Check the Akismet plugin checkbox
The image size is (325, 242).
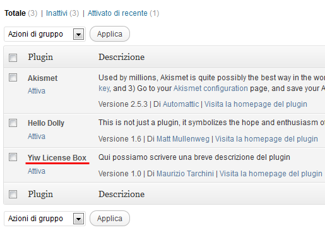click(x=13, y=77)
